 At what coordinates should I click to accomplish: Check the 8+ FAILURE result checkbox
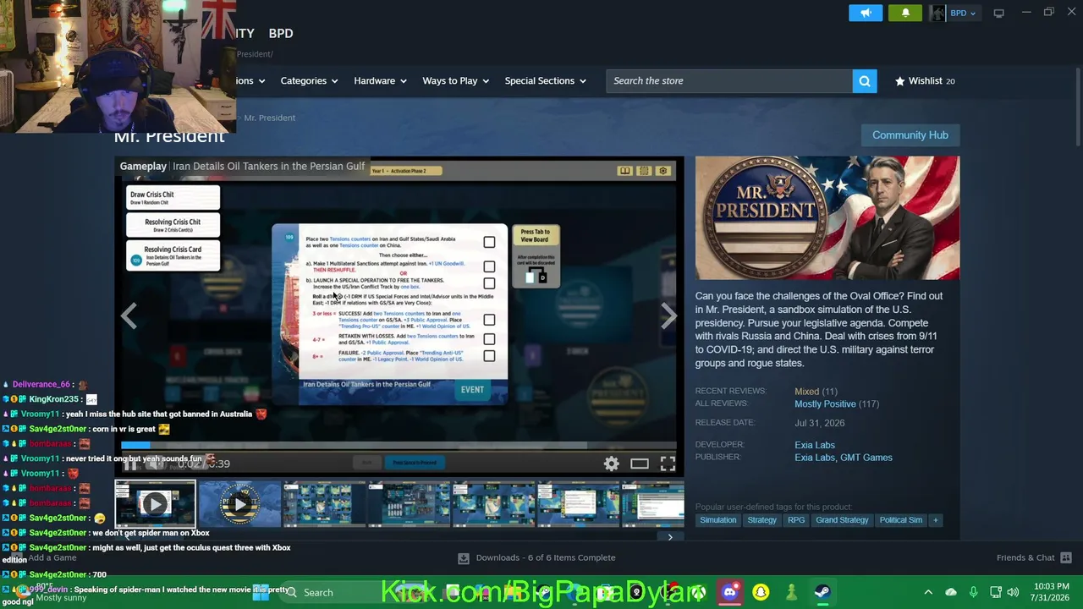pos(489,355)
